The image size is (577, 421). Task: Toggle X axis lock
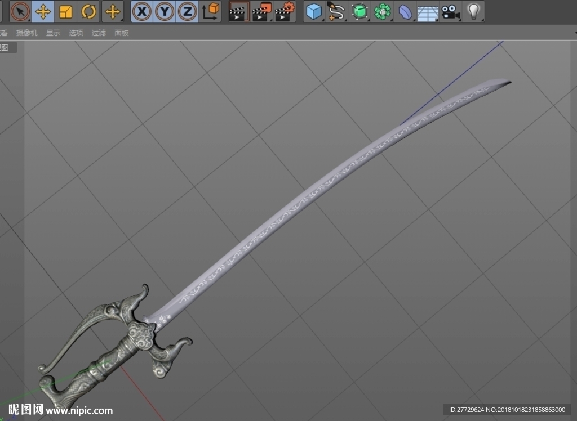(141, 11)
